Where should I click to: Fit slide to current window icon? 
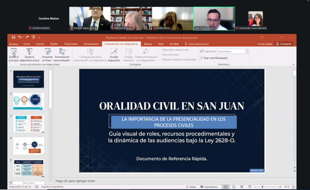point(293,187)
